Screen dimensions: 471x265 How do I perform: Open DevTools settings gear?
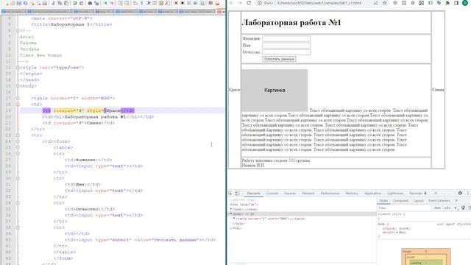click(460, 193)
